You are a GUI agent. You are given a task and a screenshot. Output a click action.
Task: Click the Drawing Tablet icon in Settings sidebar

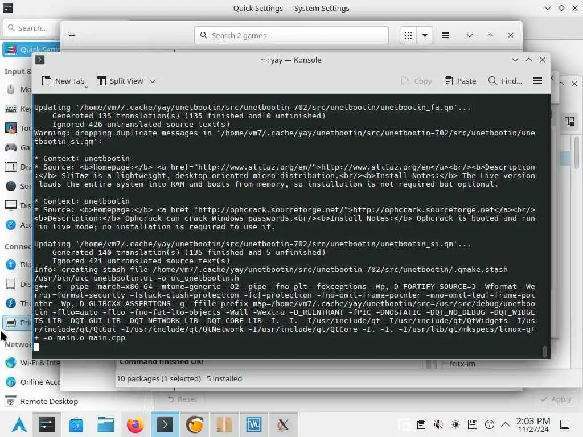tap(11, 167)
